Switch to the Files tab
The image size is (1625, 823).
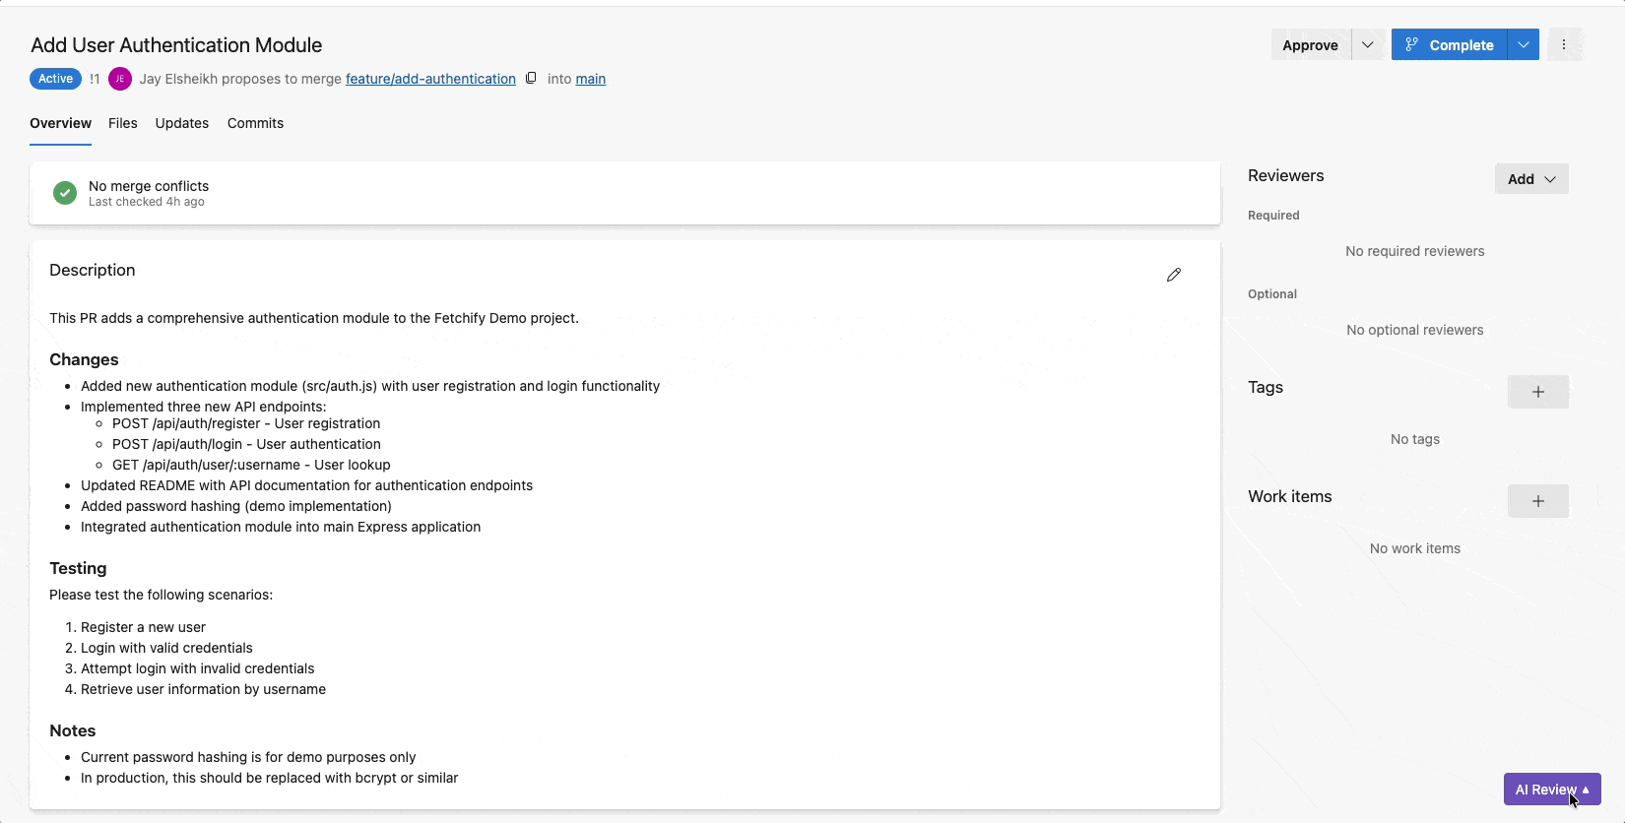point(123,123)
